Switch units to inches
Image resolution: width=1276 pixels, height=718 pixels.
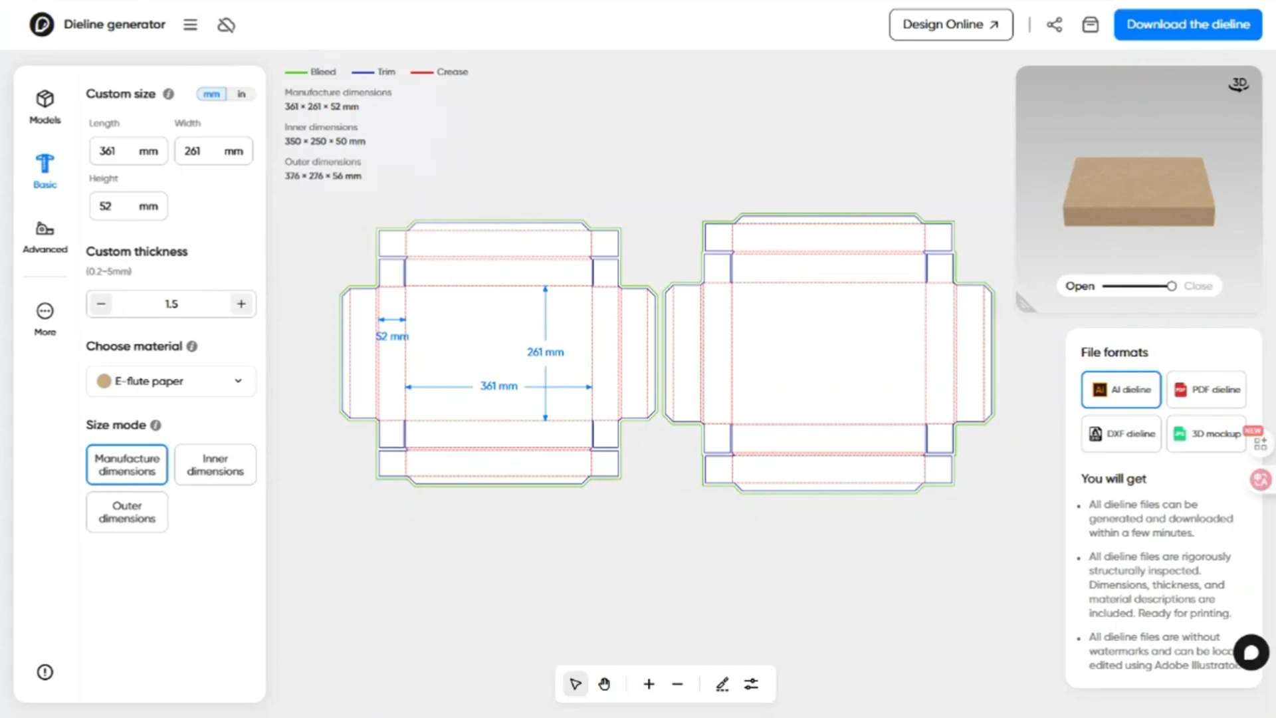point(241,94)
